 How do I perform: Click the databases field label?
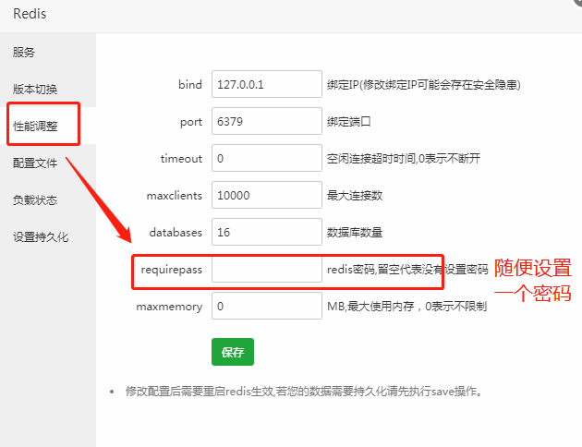[176, 233]
